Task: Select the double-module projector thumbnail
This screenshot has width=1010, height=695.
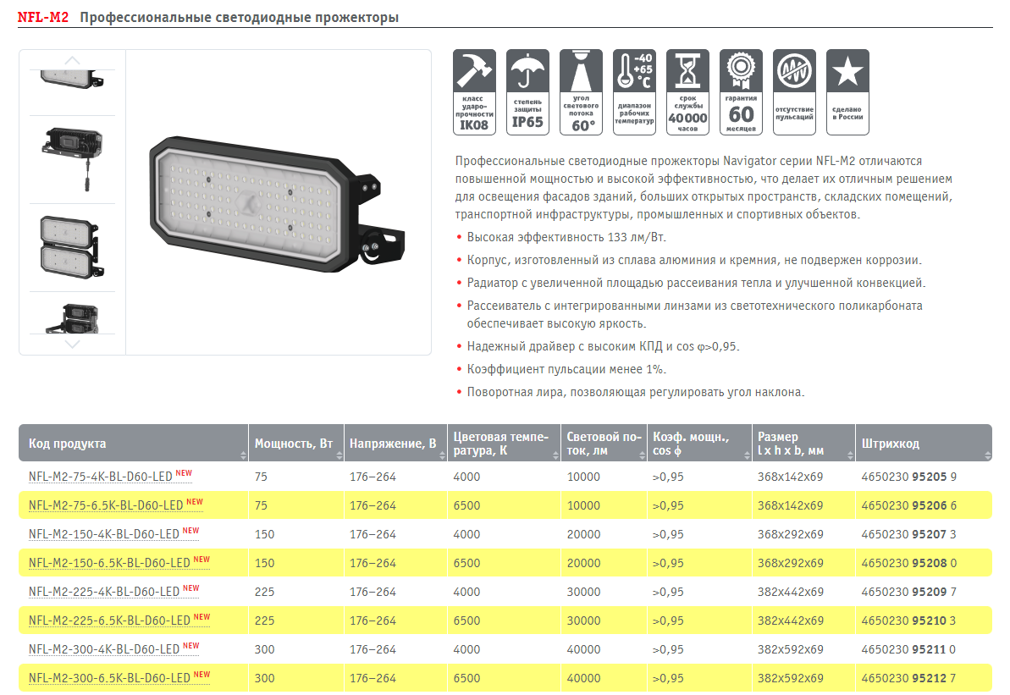Action: point(72,247)
